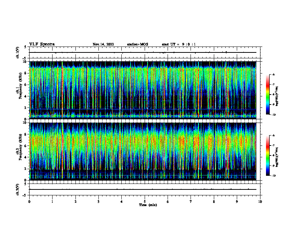The image size is (293, 226).
Task: Click the "-10" label on ch.2 color bar
Action: pyautogui.click(x=273, y=176)
